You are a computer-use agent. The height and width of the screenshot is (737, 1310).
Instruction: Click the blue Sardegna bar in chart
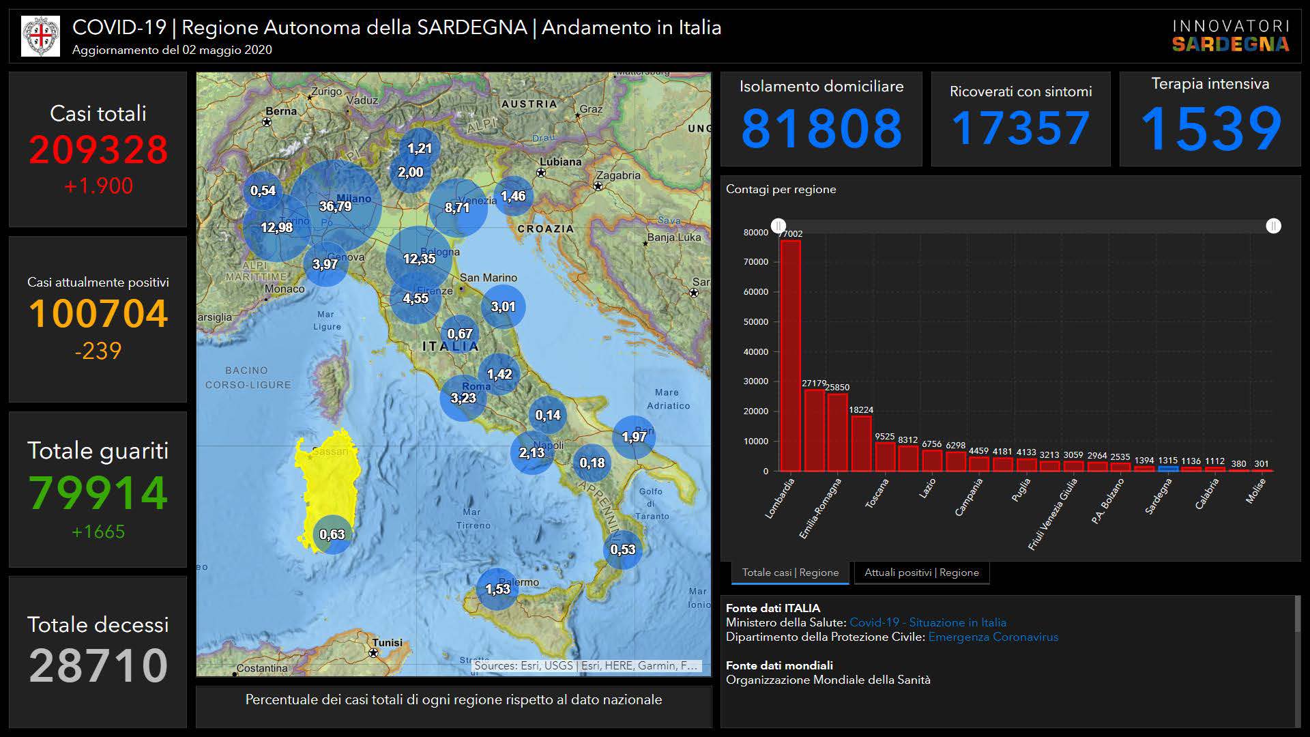1168,469
